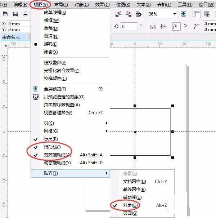Open the 布局(L) menu
This screenshot has height=218, width=216.
tap(61, 5)
